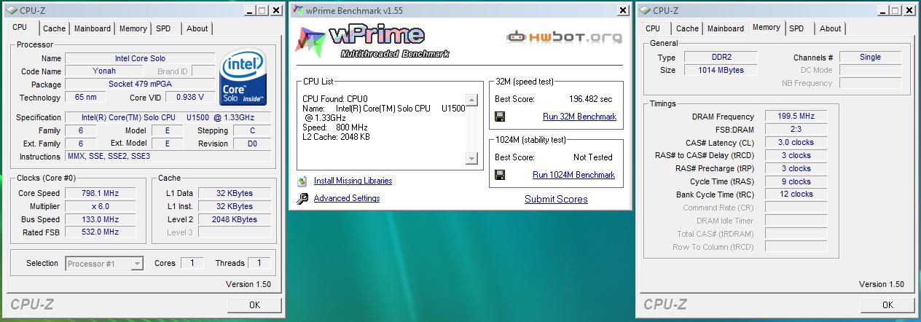Image resolution: width=921 pixels, height=322 pixels.
Task: Click the CAS# Latency value 3.0 clocks
Action: tap(796, 143)
